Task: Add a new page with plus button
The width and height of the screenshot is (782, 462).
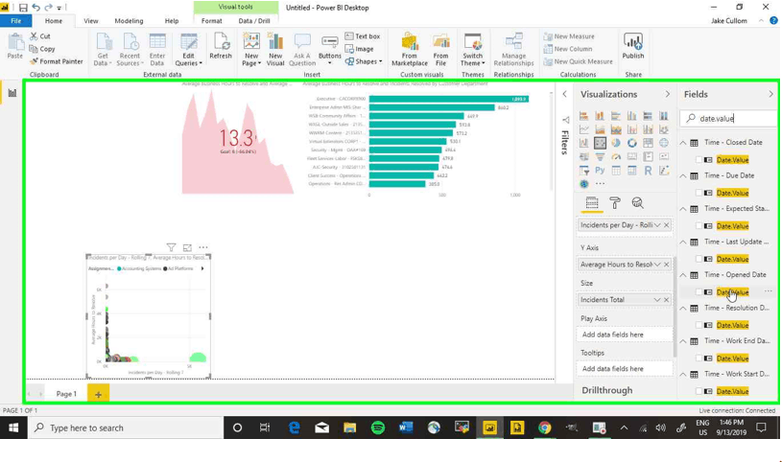Action: (98, 394)
